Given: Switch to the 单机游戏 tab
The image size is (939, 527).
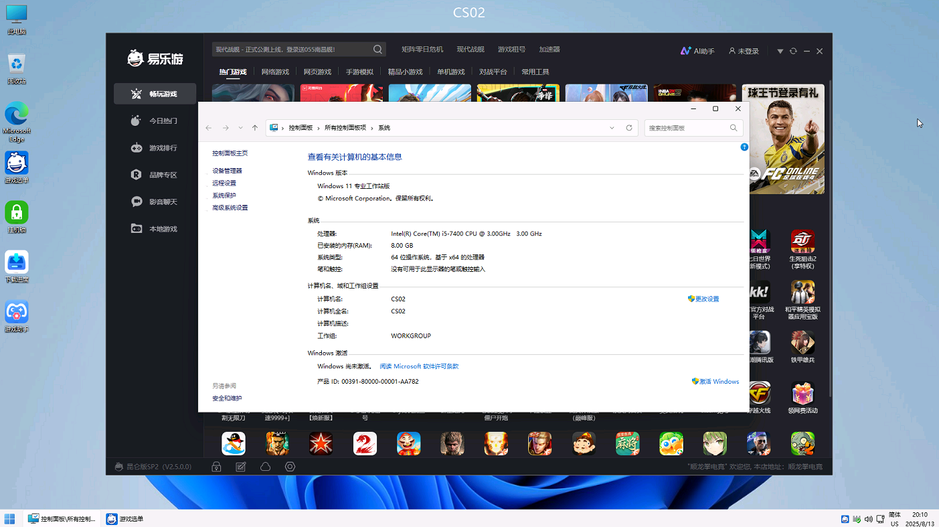Looking at the screenshot, I should pyautogui.click(x=451, y=72).
